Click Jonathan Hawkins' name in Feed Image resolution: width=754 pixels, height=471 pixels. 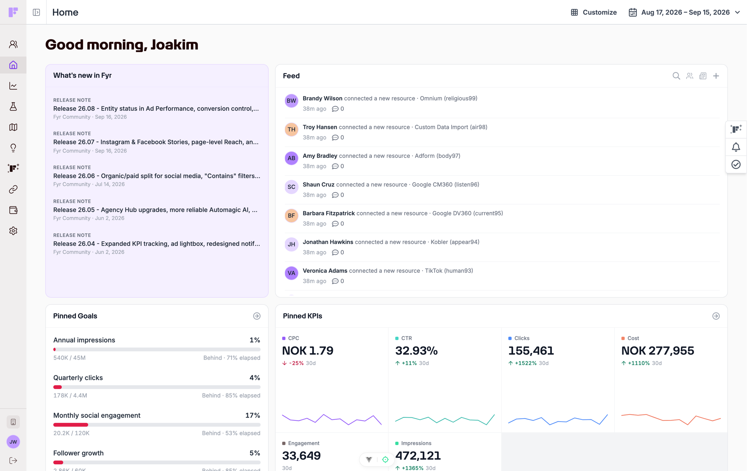tap(328, 242)
